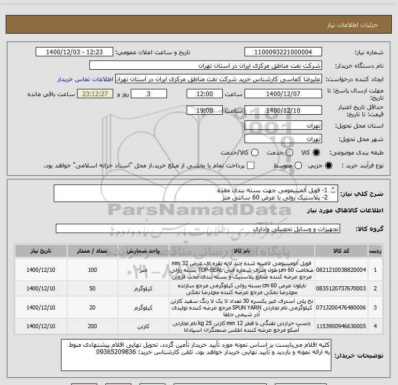Viewport: 398px width, 385px height.
Task: Select the کالا/خدمت radio button
Action: pos(255,152)
